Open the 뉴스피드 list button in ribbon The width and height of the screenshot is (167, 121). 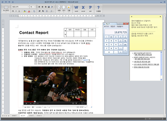[6, 9]
